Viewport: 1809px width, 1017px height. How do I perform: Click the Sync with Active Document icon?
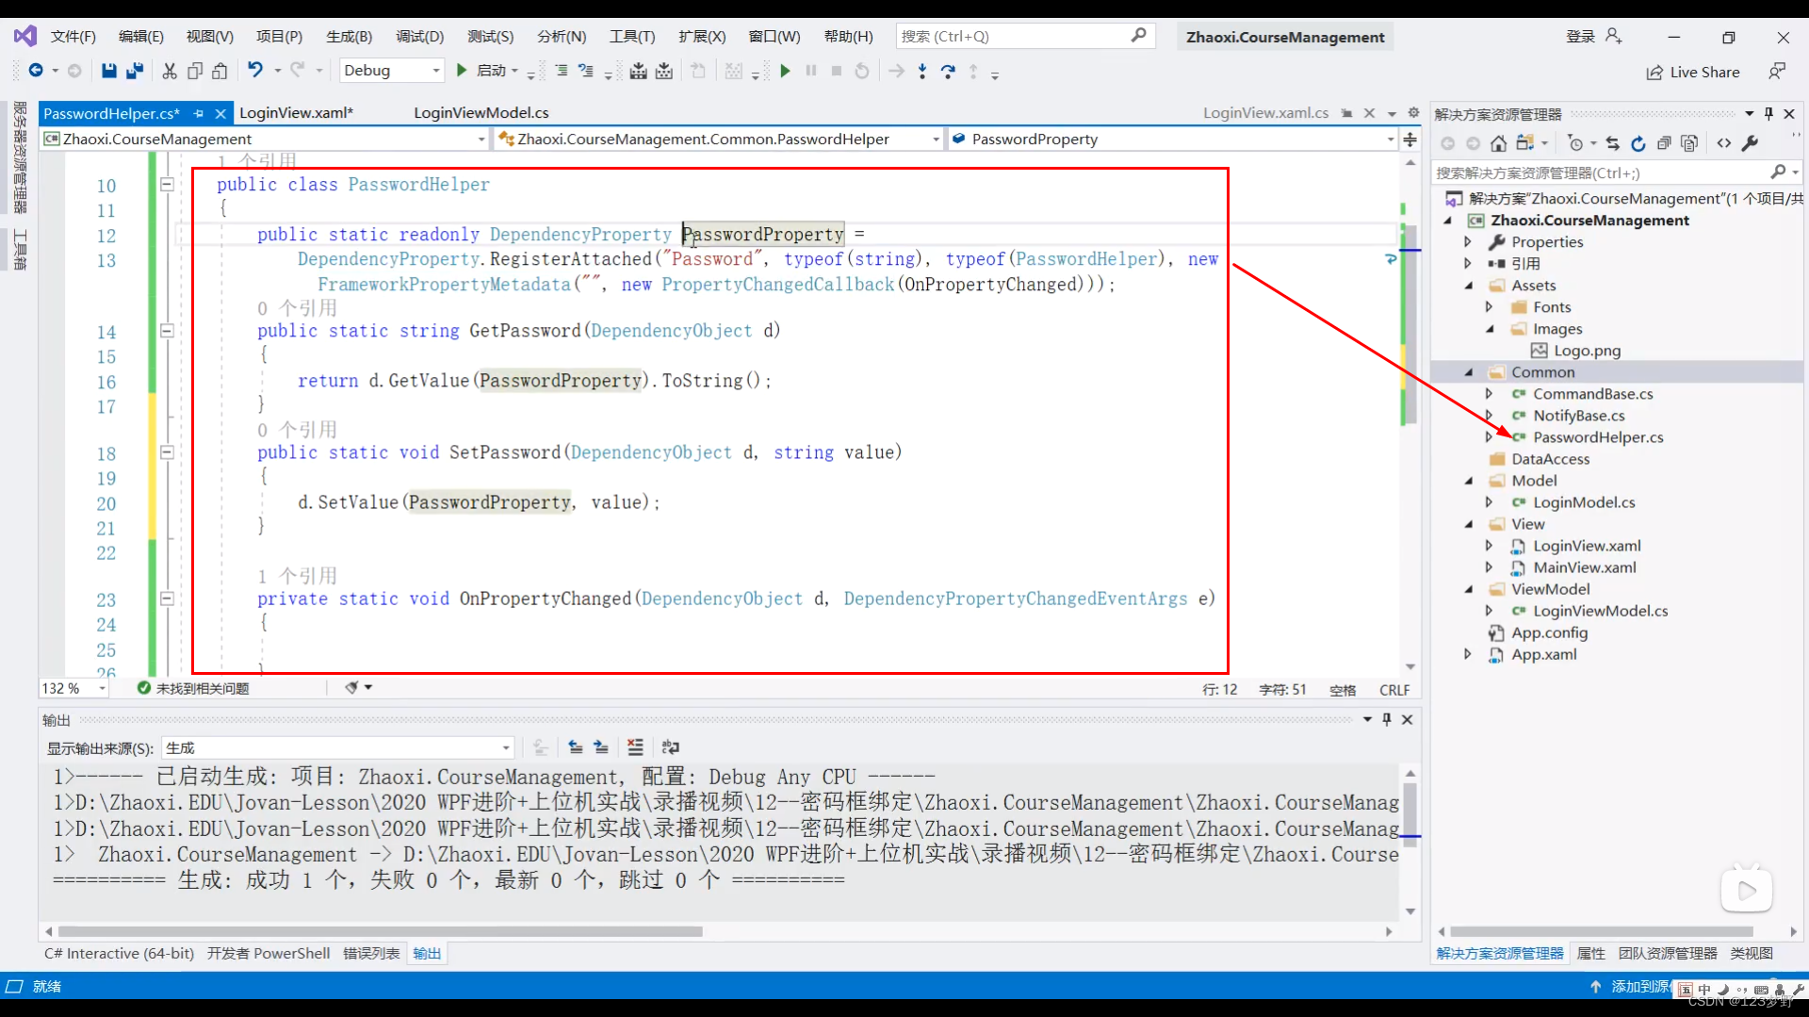[1613, 143]
